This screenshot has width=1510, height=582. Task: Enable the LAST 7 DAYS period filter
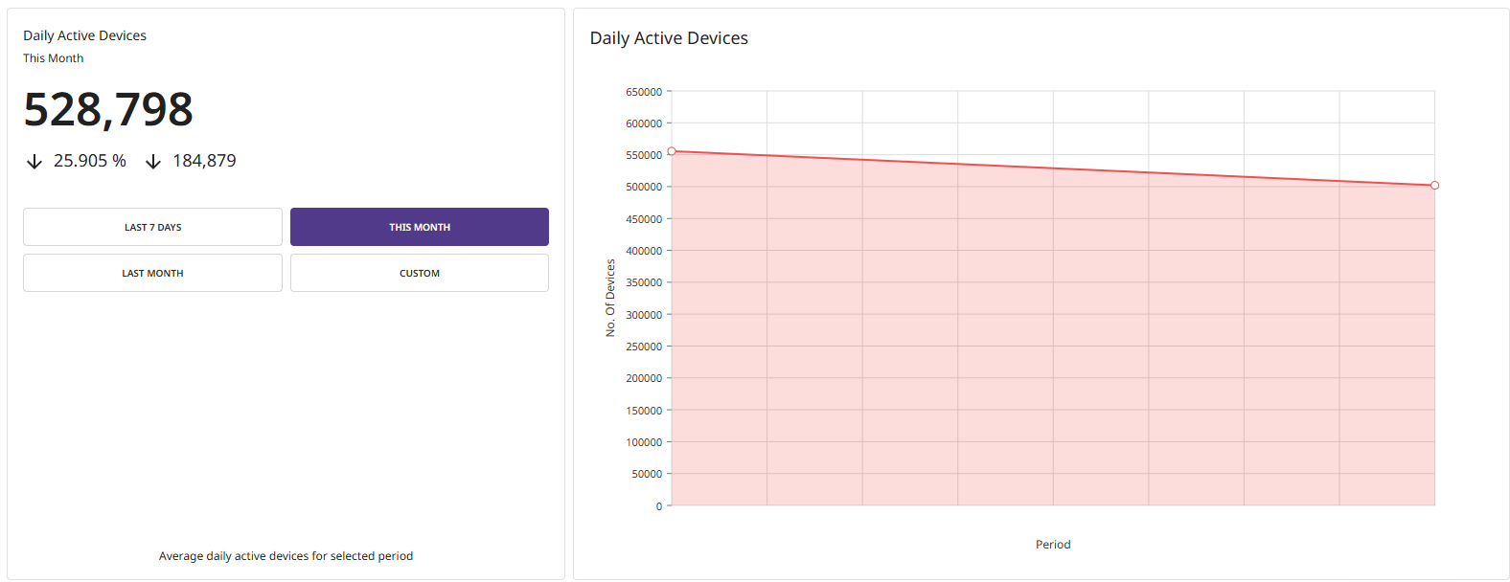point(152,227)
